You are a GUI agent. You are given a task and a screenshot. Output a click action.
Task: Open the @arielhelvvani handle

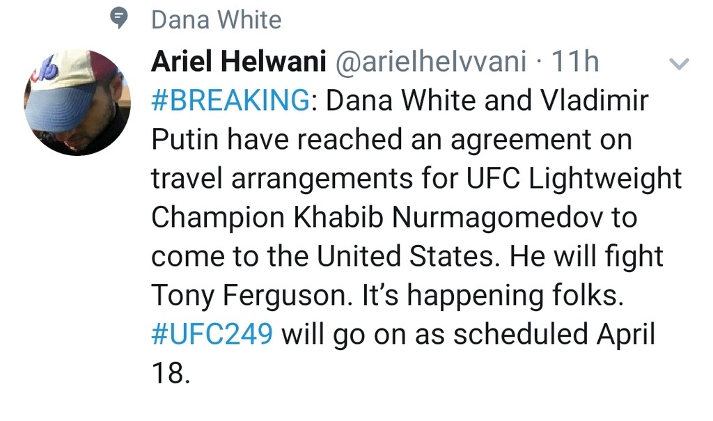[x=431, y=63]
